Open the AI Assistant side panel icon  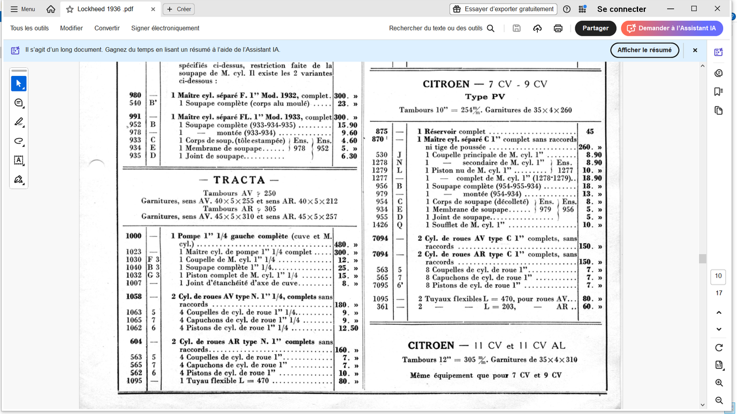pos(719,52)
